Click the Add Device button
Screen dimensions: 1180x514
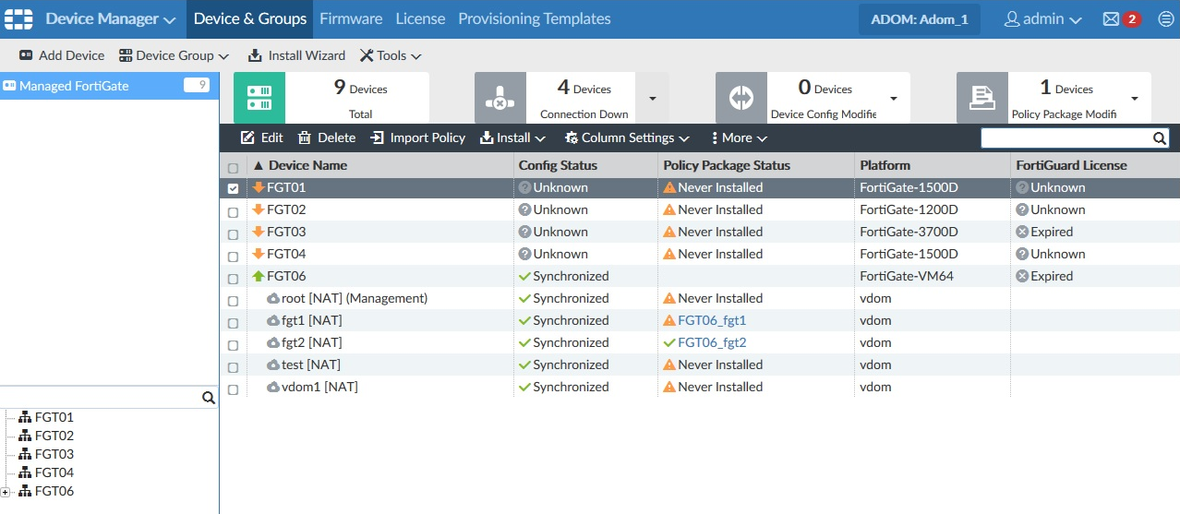click(62, 55)
